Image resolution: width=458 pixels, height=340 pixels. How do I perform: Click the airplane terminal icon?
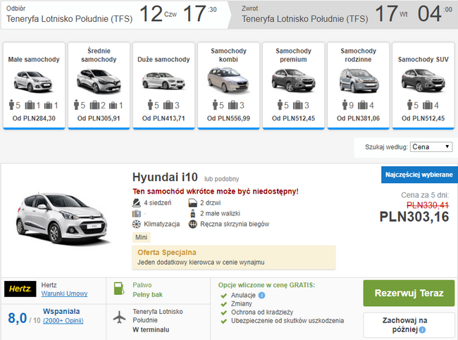[x=119, y=317]
